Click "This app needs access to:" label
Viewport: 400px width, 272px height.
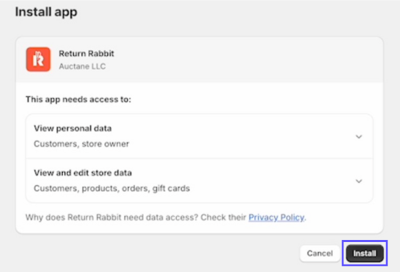point(79,99)
